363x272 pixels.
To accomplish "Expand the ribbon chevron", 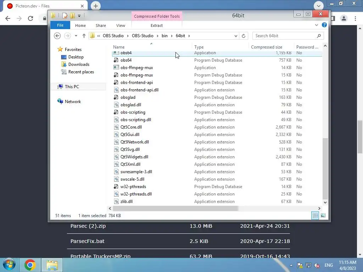I will 317,25.
